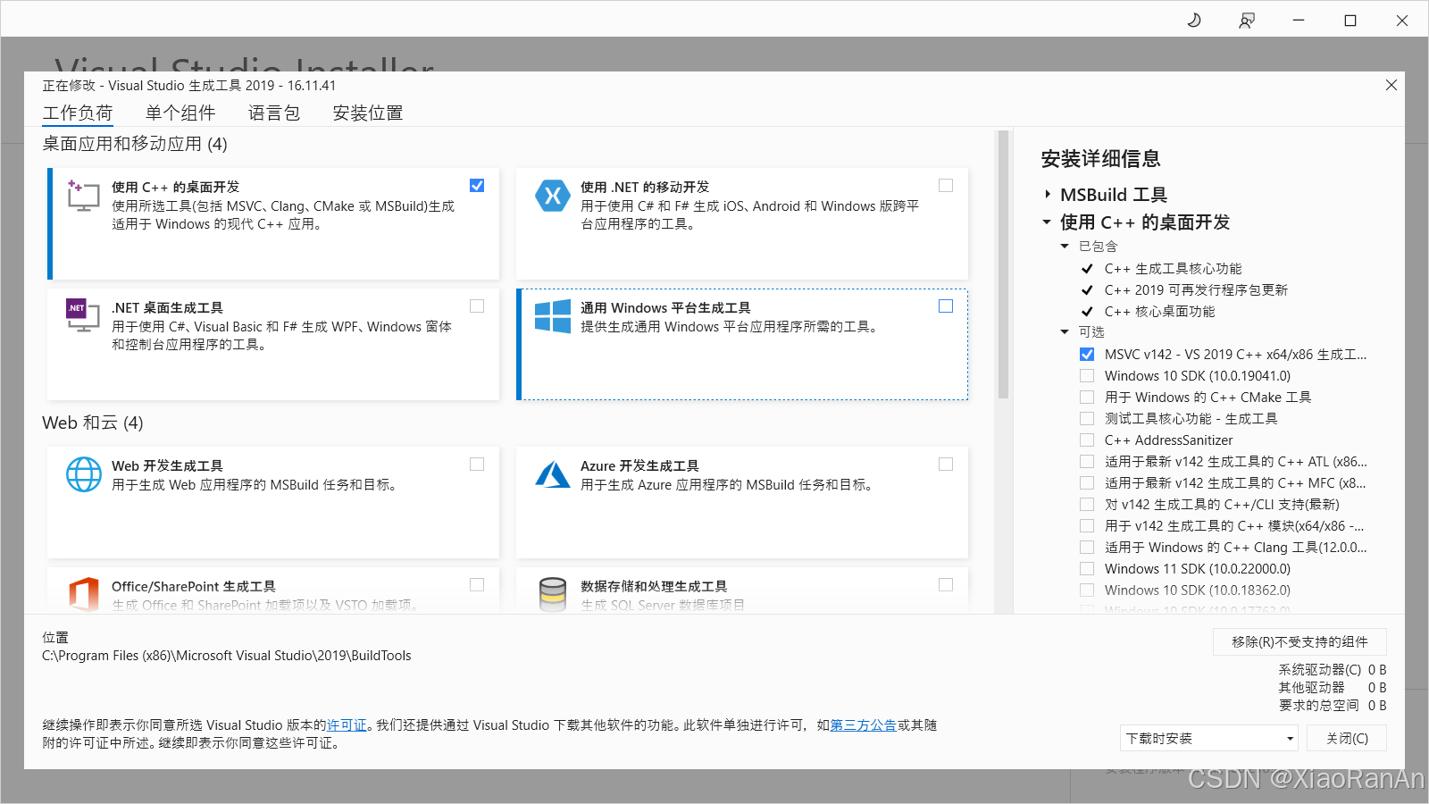Enable C++ AddressSanitizer option
The width and height of the screenshot is (1429, 804).
1087,440
